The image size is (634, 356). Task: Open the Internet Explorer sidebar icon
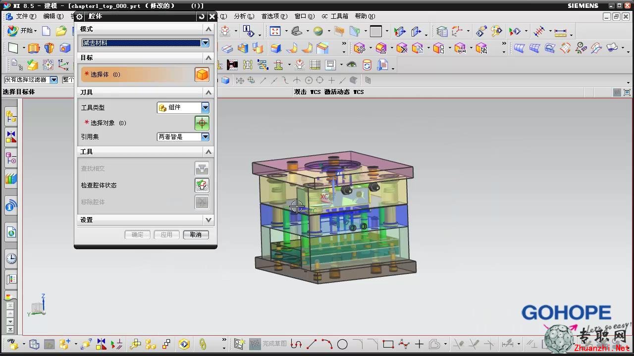pyautogui.click(x=11, y=232)
